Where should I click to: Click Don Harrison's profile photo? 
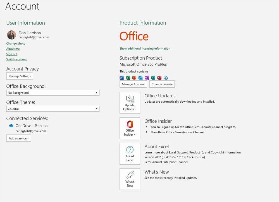11,35
